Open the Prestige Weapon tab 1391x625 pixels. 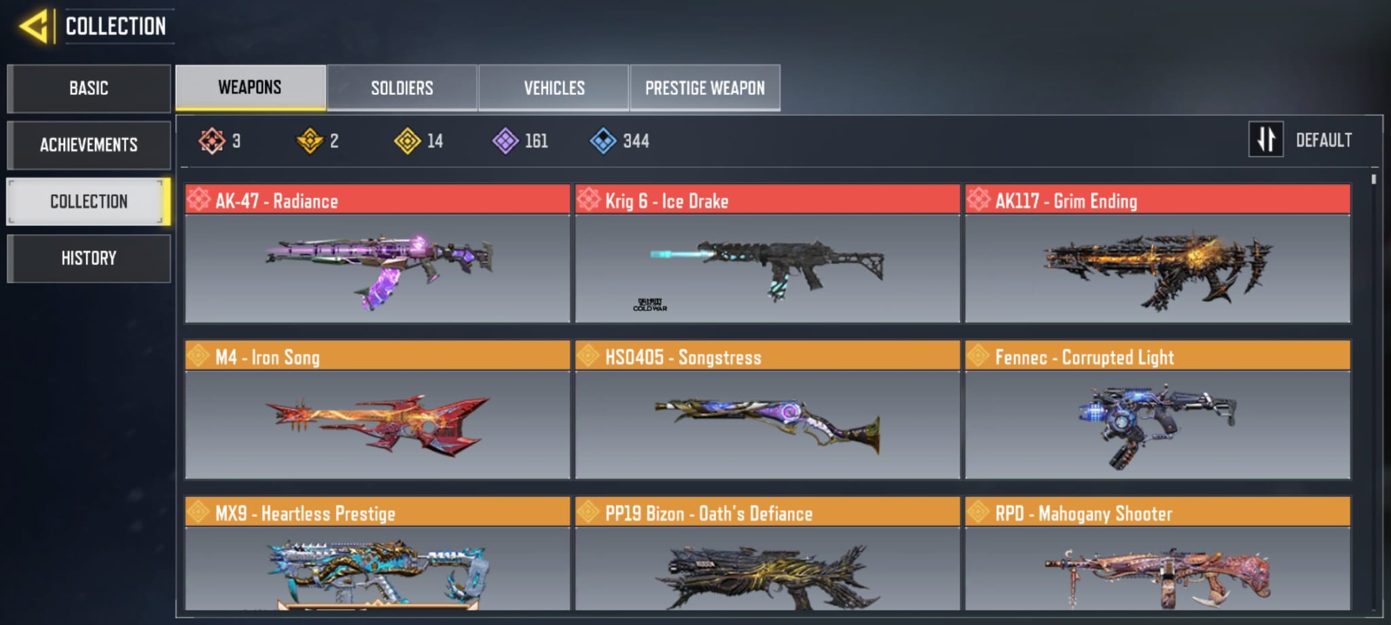point(705,88)
